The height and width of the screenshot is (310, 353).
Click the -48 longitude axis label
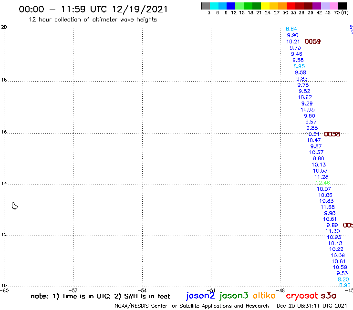[x=281, y=290]
